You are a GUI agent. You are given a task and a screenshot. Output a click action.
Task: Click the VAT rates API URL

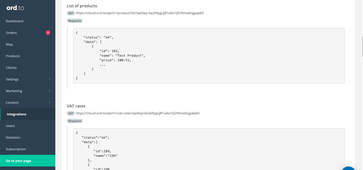pyautogui.click(x=138, y=113)
